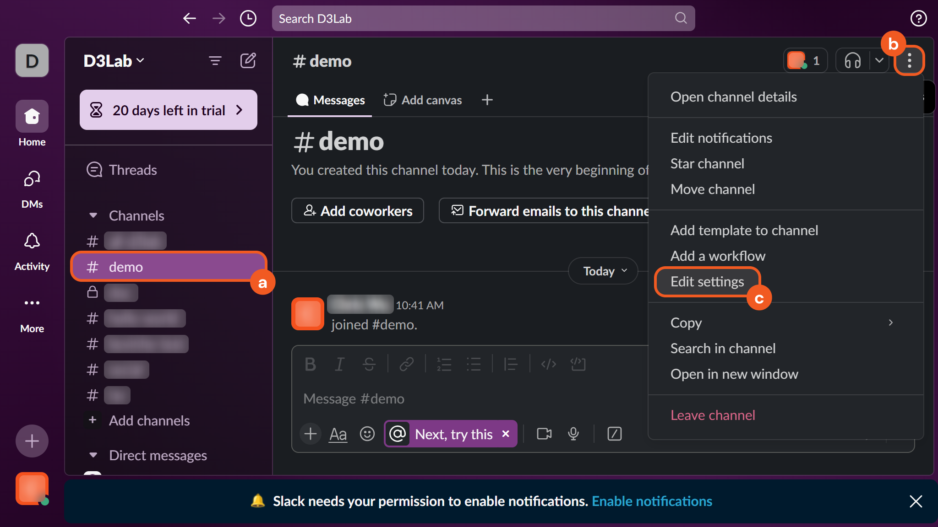Click the compose new message icon
Image resolution: width=938 pixels, height=527 pixels.
pos(248,60)
